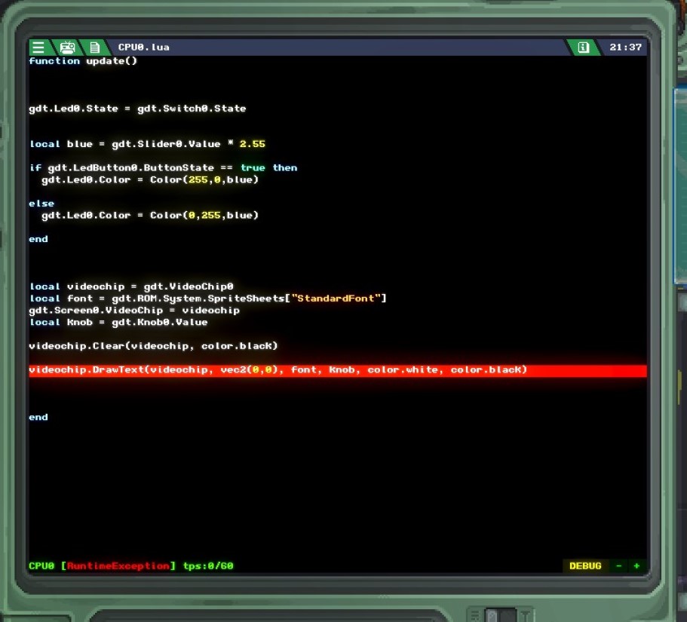This screenshot has width=687, height=622.
Task: Click the 'else' keyword line
Action: coord(41,204)
